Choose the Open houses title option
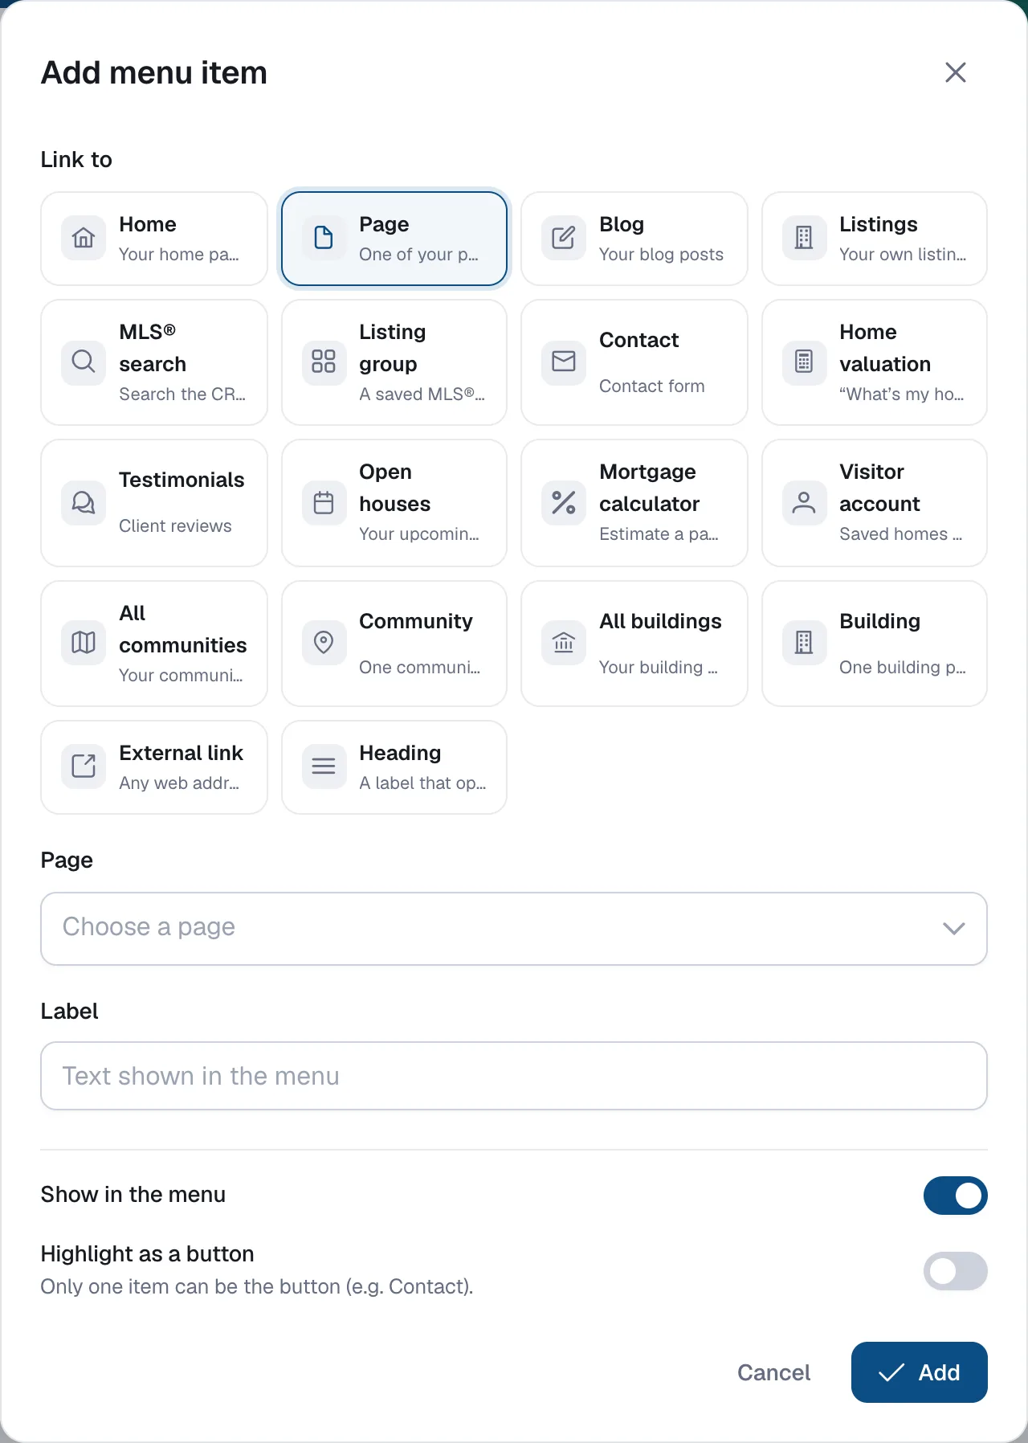This screenshot has width=1028, height=1443. point(395,488)
